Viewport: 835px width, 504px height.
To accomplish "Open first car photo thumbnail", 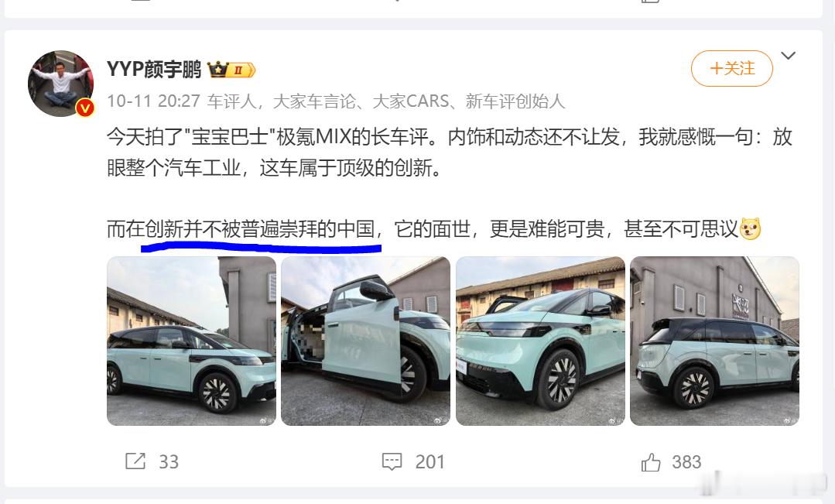I will tap(192, 341).
